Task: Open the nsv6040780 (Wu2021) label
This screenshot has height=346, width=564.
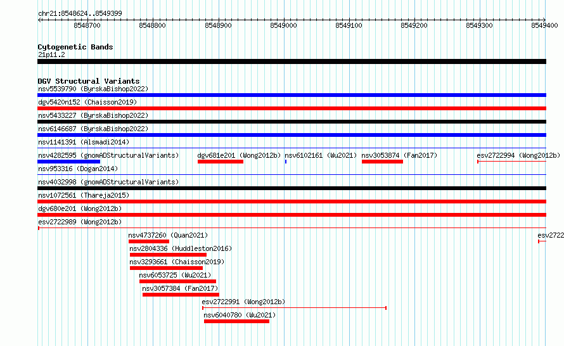Action: pyautogui.click(x=240, y=315)
